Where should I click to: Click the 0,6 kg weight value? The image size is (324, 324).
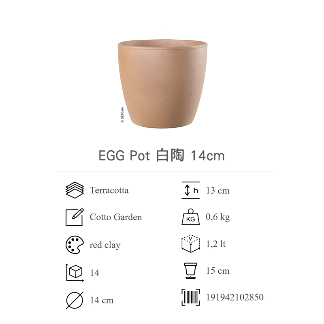point(218,217)
